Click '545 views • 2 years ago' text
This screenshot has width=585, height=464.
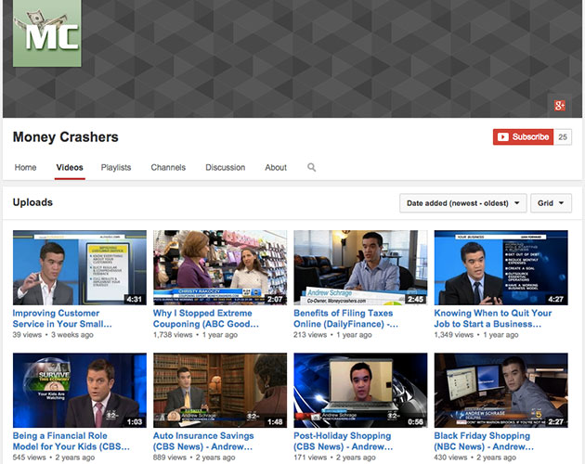coord(54,458)
